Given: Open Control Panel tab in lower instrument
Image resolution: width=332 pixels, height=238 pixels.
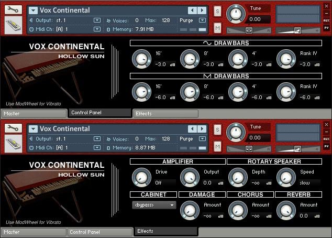Looking at the screenshot, I should tap(100, 232).
